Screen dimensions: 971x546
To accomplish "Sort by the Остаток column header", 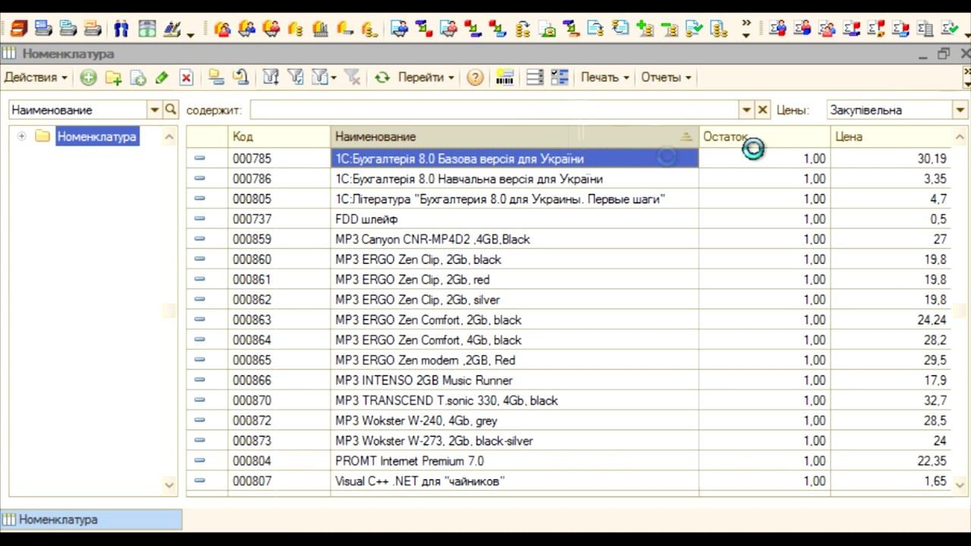I will coord(765,136).
